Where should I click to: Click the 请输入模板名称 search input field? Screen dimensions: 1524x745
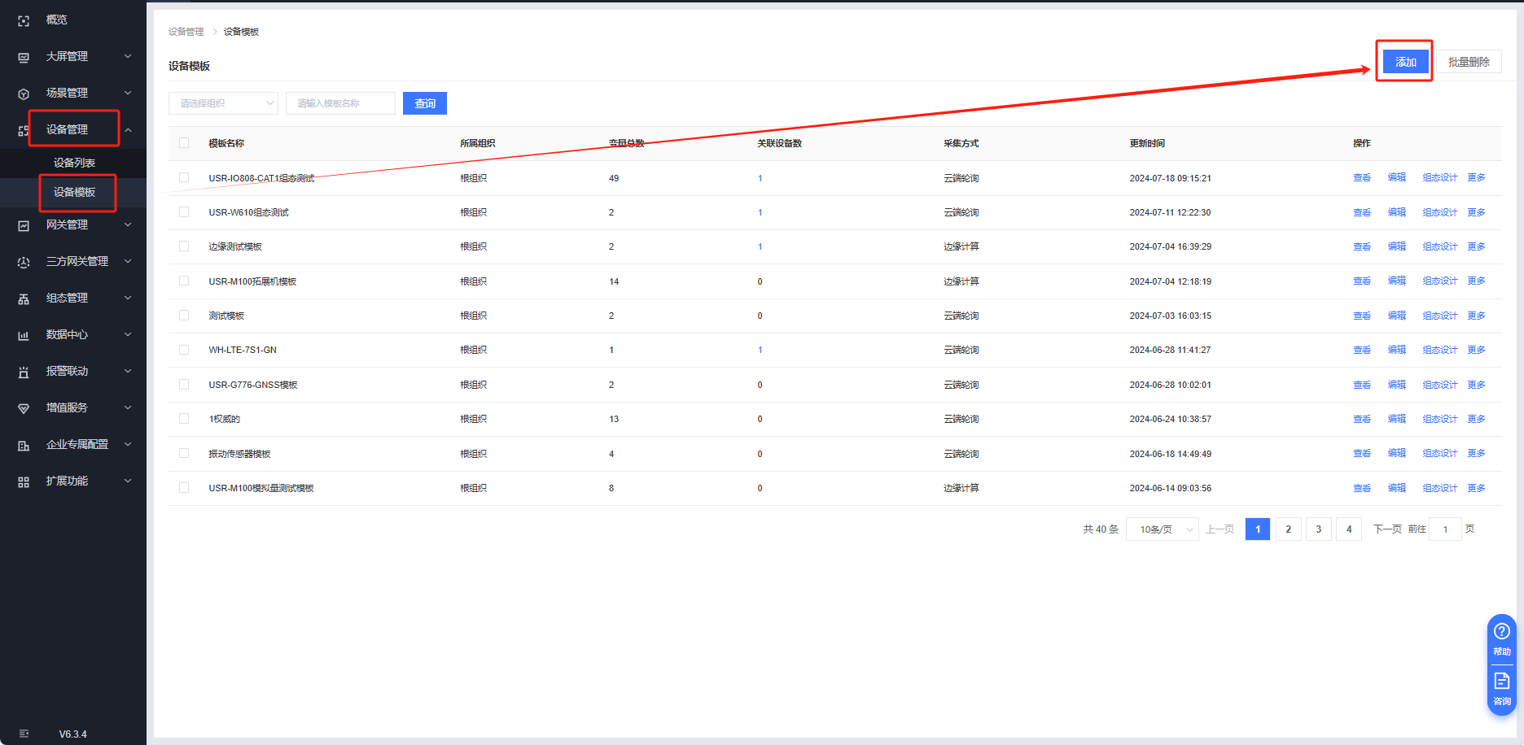pos(340,103)
